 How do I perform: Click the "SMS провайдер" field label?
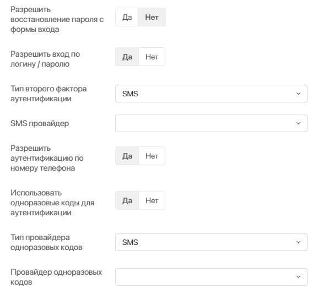[x=40, y=123]
